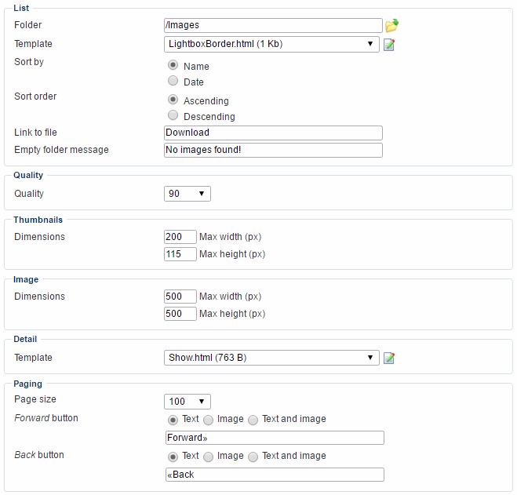
Task: Set Forward button to Image option
Action: click(x=209, y=420)
